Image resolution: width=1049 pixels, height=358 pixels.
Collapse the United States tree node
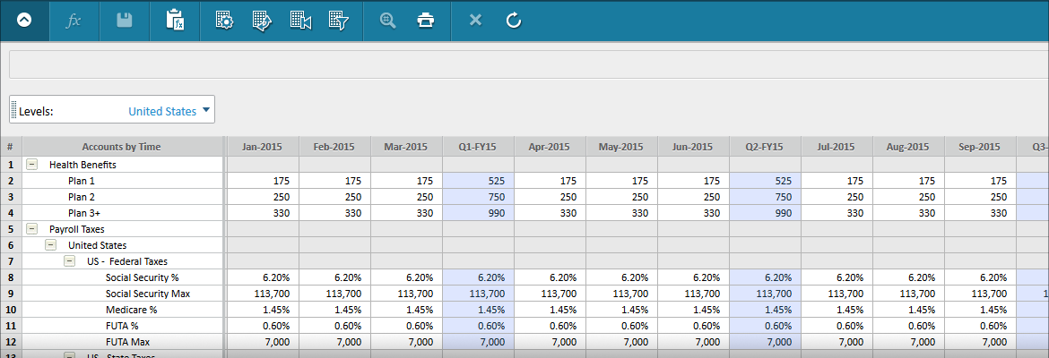point(50,245)
